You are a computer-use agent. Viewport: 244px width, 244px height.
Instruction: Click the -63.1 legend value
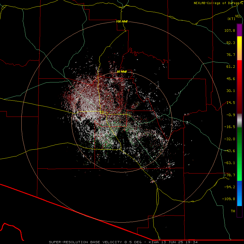tap(230, 163)
